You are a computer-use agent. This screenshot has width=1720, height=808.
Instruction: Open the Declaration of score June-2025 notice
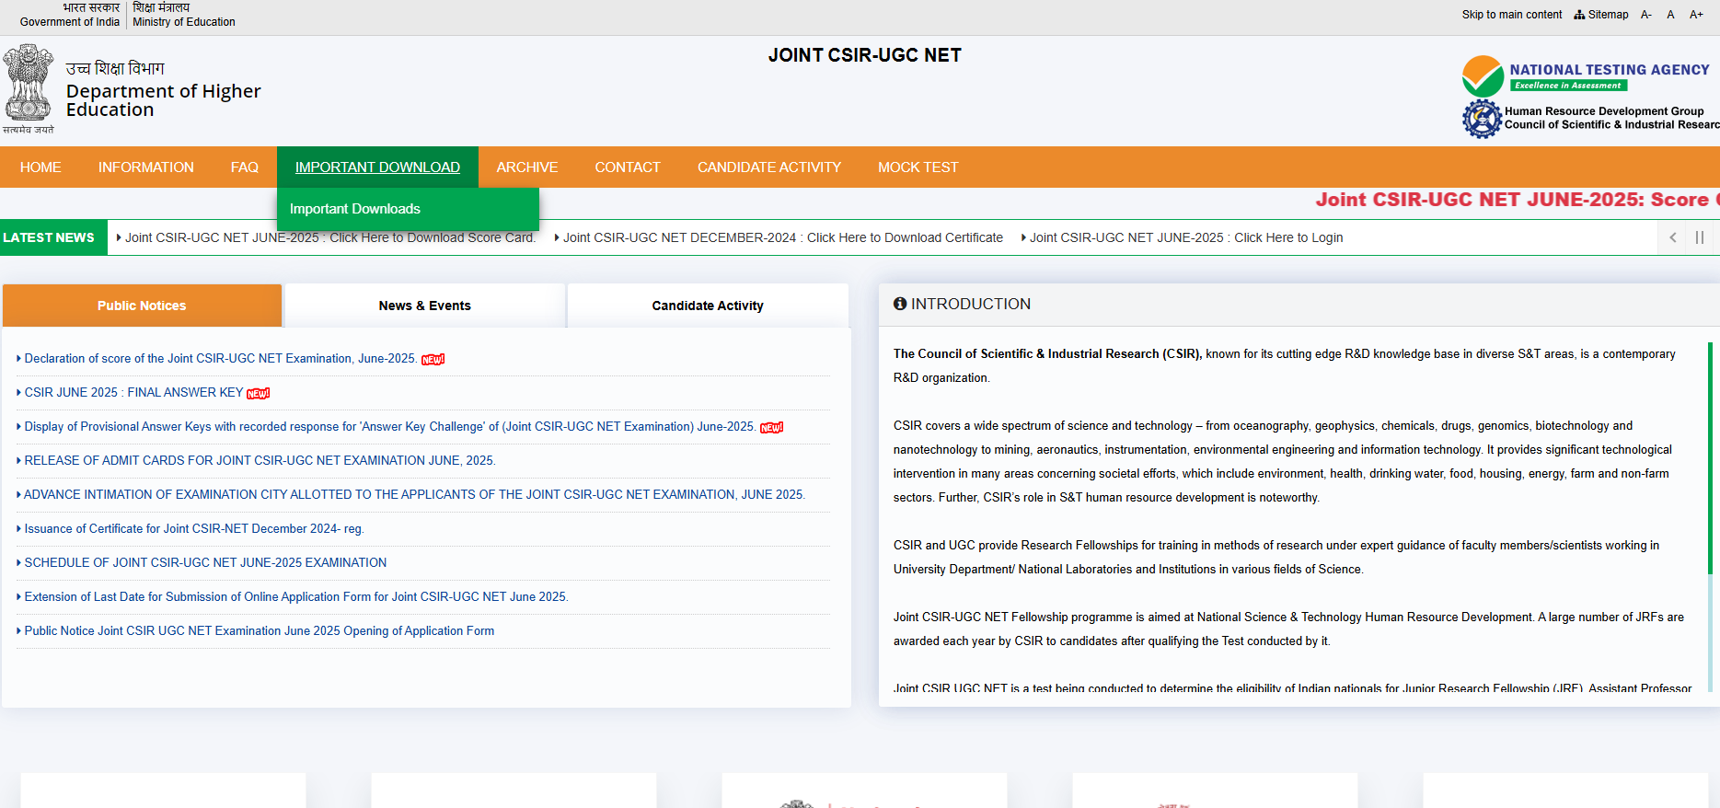point(220,359)
